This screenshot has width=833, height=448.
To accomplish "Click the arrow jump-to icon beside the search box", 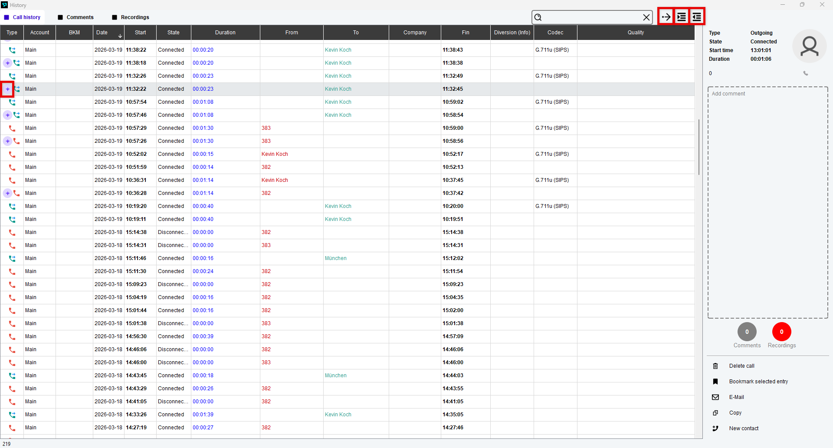I will (x=666, y=17).
